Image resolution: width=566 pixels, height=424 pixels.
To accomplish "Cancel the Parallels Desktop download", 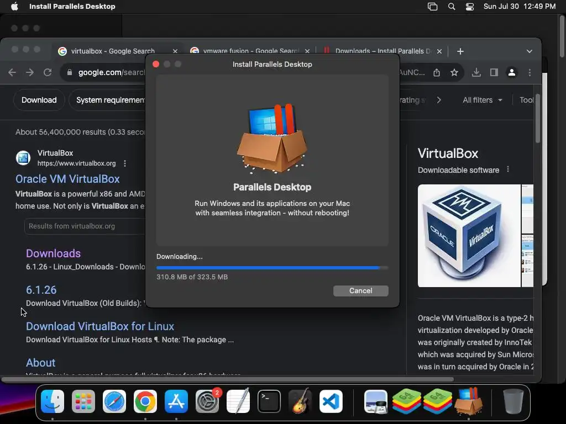I will point(360,290).
